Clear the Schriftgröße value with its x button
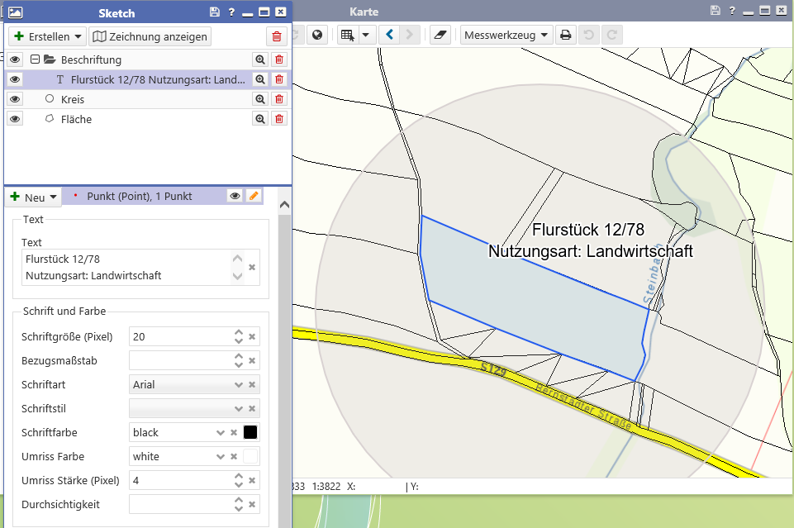794x528 pixels. coord(252,336)
